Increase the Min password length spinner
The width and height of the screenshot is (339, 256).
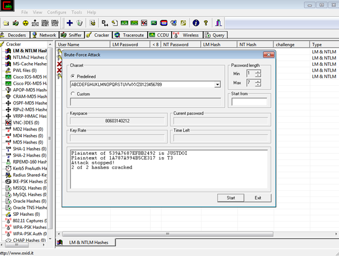[x=257, y=71]
